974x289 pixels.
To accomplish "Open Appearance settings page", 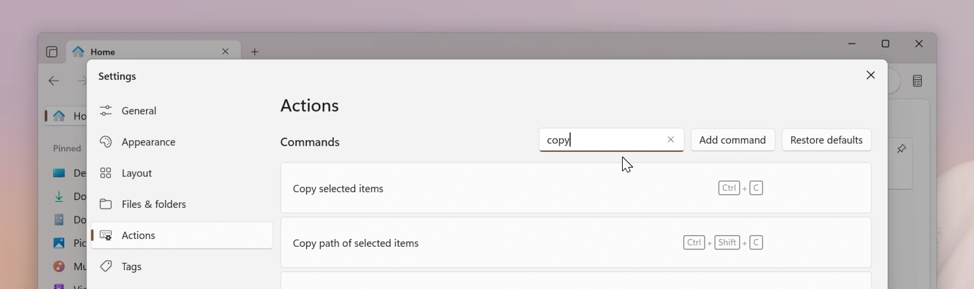I will pyautogui.click(x=148, y=142).
